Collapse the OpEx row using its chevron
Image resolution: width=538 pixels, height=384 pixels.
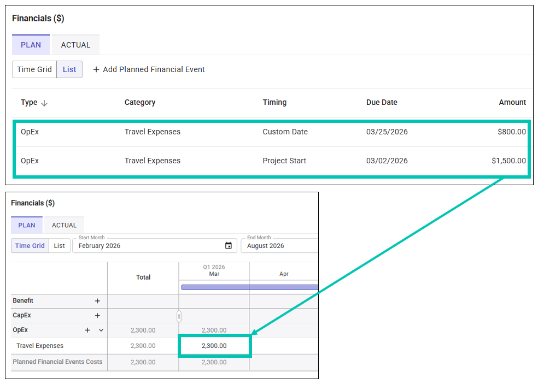[101, 330]
